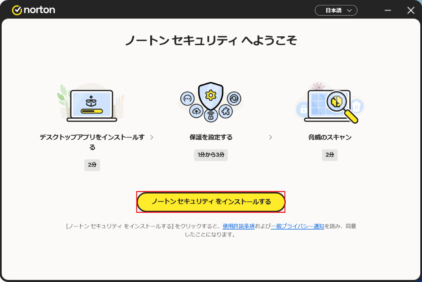Click the 2分 badge under desktop app install
This screenshot has height=282, width=422.
click(92, 165)
